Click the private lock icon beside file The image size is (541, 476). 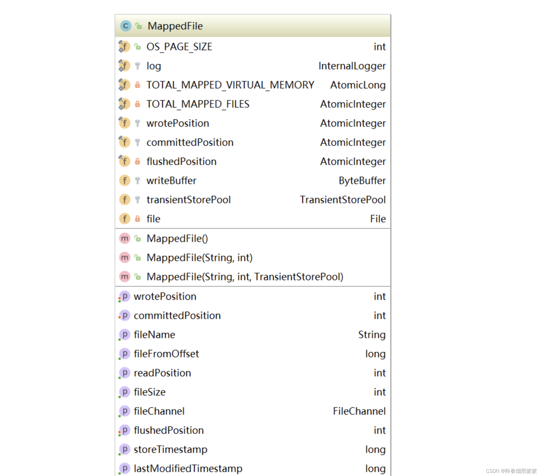(x=138, y=219)
